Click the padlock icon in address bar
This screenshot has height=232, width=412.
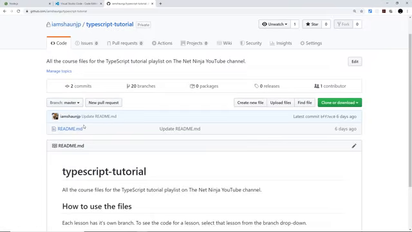[27, 12]
